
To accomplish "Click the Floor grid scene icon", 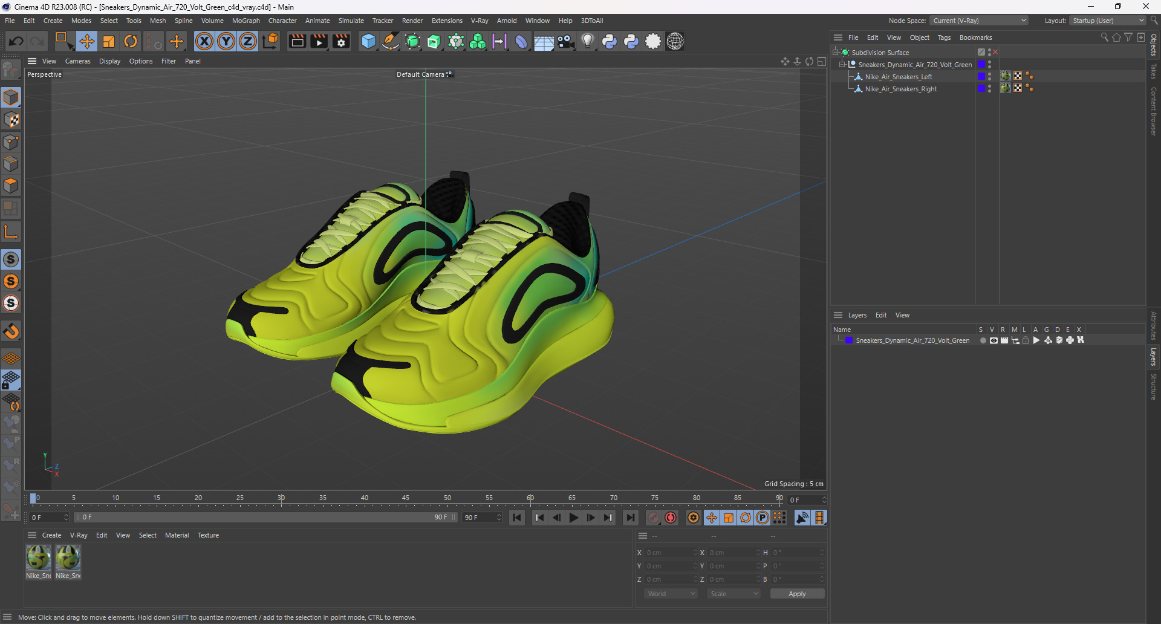I will 544,41.
